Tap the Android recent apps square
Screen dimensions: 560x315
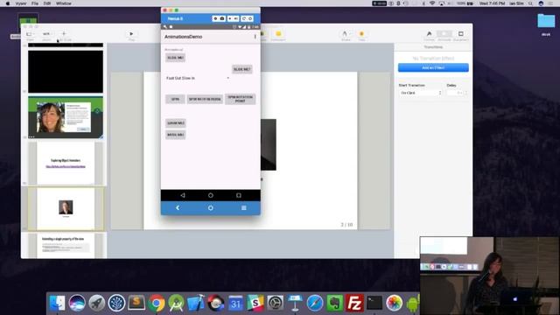[239, 195]
